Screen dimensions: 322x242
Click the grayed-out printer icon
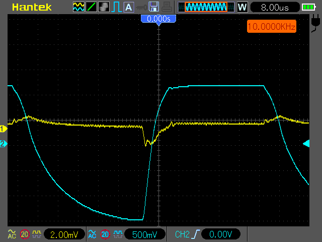pos(167,7)
